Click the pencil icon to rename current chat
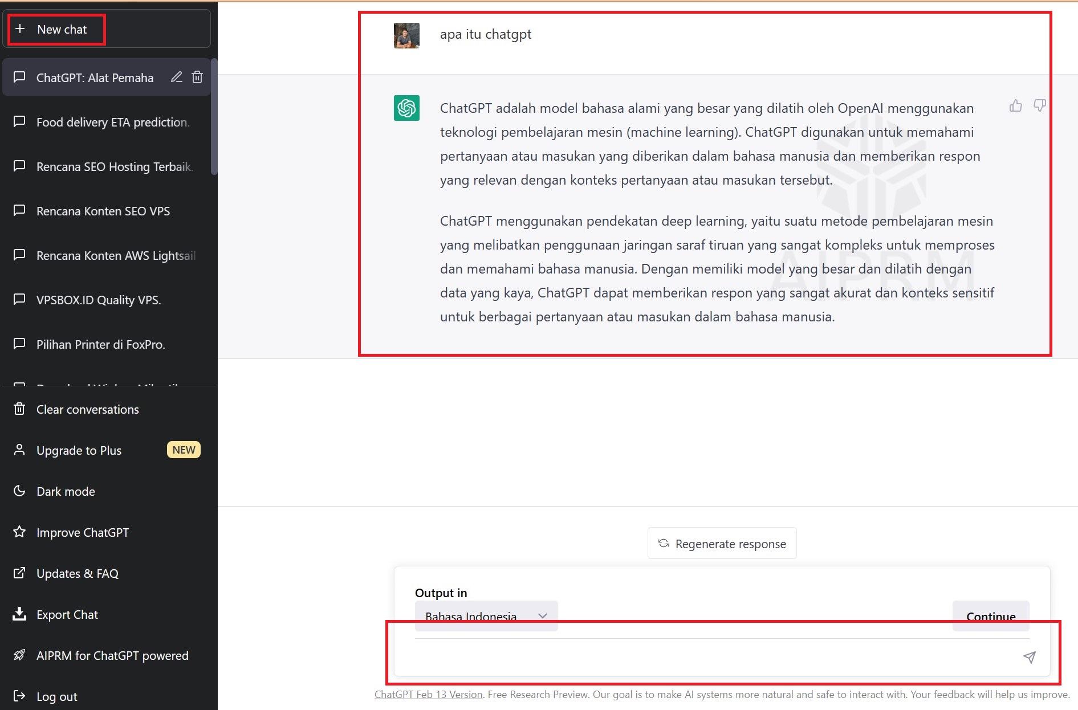The height and width of the screenshot is (710, 1078). tap(177, 76)
